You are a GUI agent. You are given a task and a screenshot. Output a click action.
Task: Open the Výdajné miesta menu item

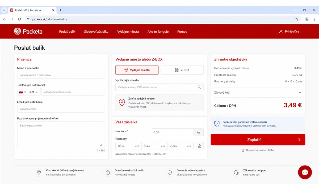pos(128,32)
